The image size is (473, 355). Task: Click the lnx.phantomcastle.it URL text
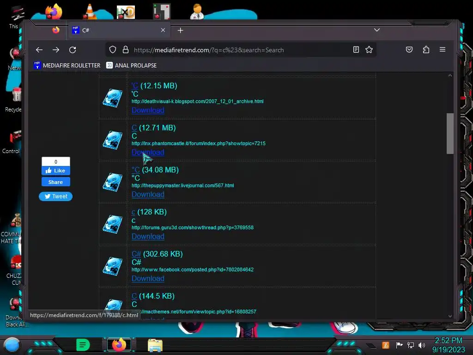199,143
